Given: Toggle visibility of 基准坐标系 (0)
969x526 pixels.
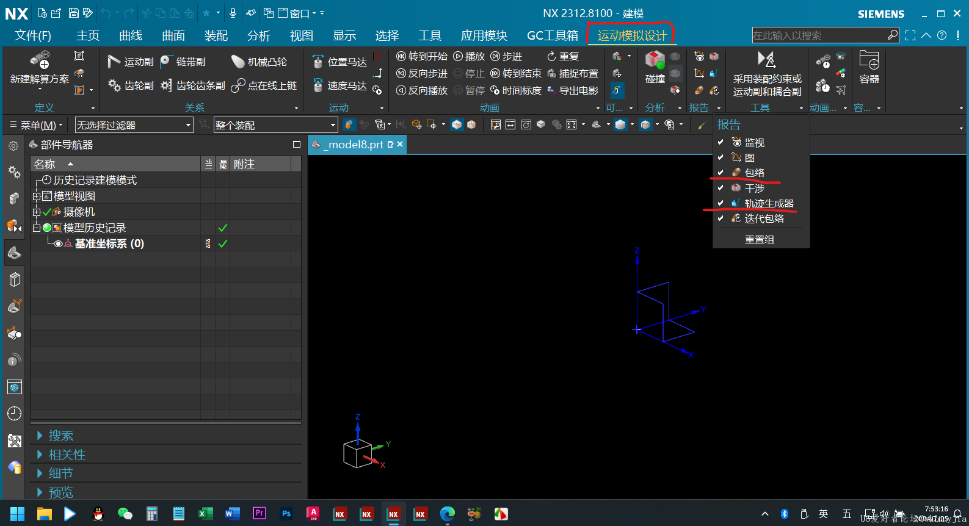Looking at the screenshot, I should point(58,244).
